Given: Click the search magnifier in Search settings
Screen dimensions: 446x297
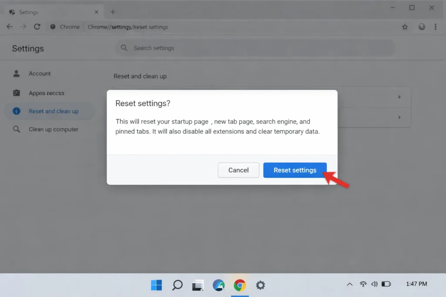Looking at the screenshot, I should (124, 48).
